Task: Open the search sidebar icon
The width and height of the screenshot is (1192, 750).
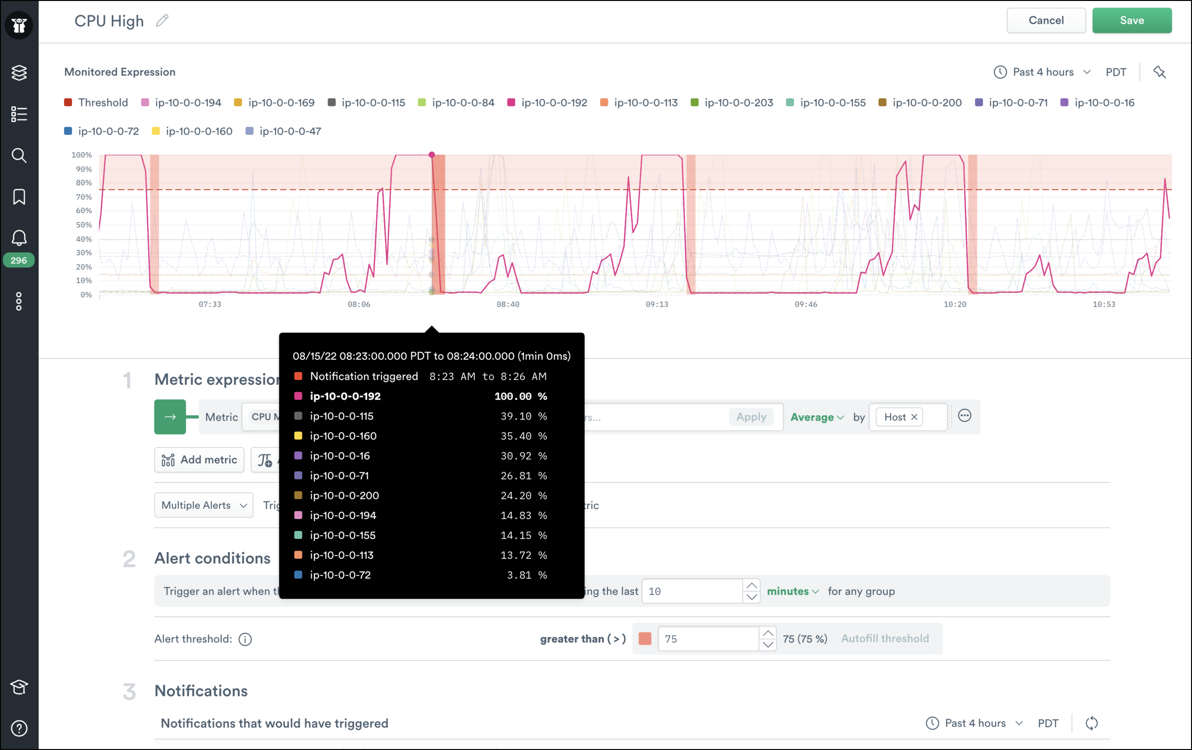Action: [19, 155]
